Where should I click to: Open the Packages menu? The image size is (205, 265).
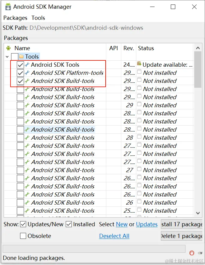coord(15,18)
